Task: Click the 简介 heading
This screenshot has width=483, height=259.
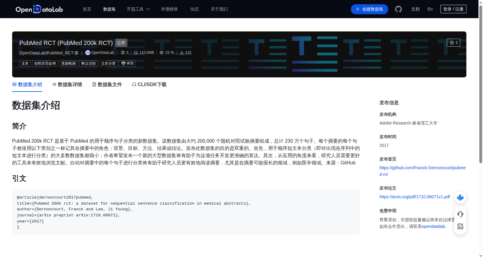Action: click(19, 126)
